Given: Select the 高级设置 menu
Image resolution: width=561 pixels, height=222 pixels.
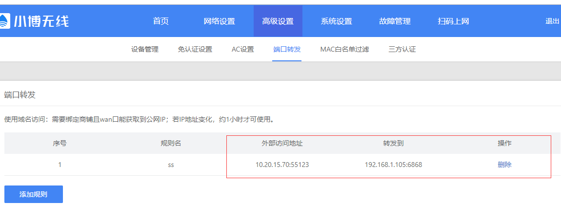Looking at the screenshot, I should pos(278,21).
